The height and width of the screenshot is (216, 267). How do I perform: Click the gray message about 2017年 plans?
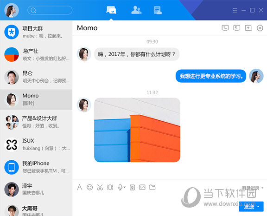(137, 54)
